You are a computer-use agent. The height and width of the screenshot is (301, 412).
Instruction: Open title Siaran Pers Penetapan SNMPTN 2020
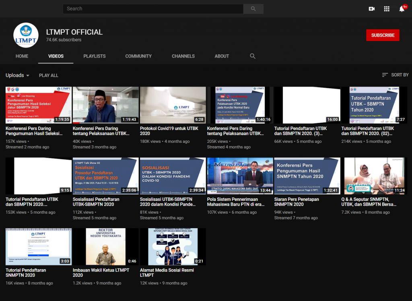tap(297, 202)
